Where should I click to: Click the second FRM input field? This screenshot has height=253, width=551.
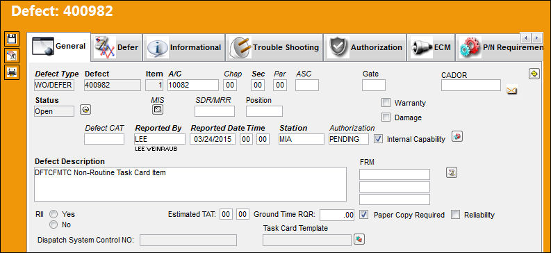tap(394, 186)
